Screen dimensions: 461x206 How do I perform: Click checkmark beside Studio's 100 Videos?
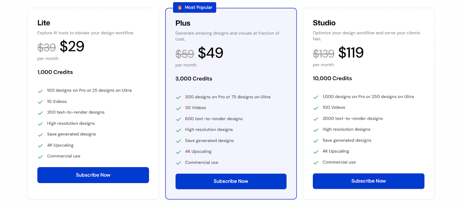316,108
